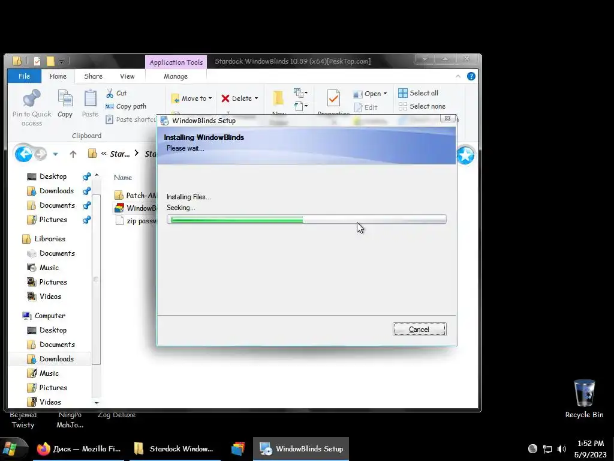Click the green installation progress bar
The image size is (614, 461).
pos(306,220)
